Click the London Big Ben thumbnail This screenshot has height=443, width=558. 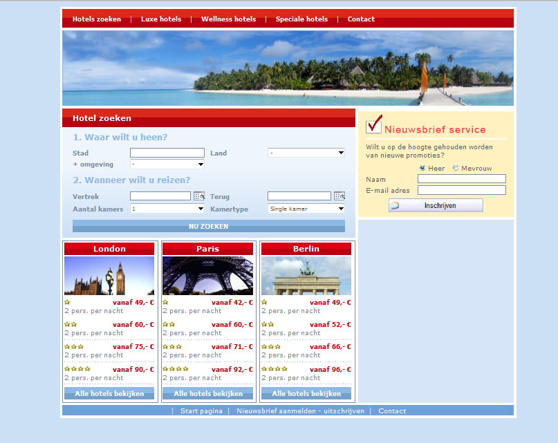(109, 276)
